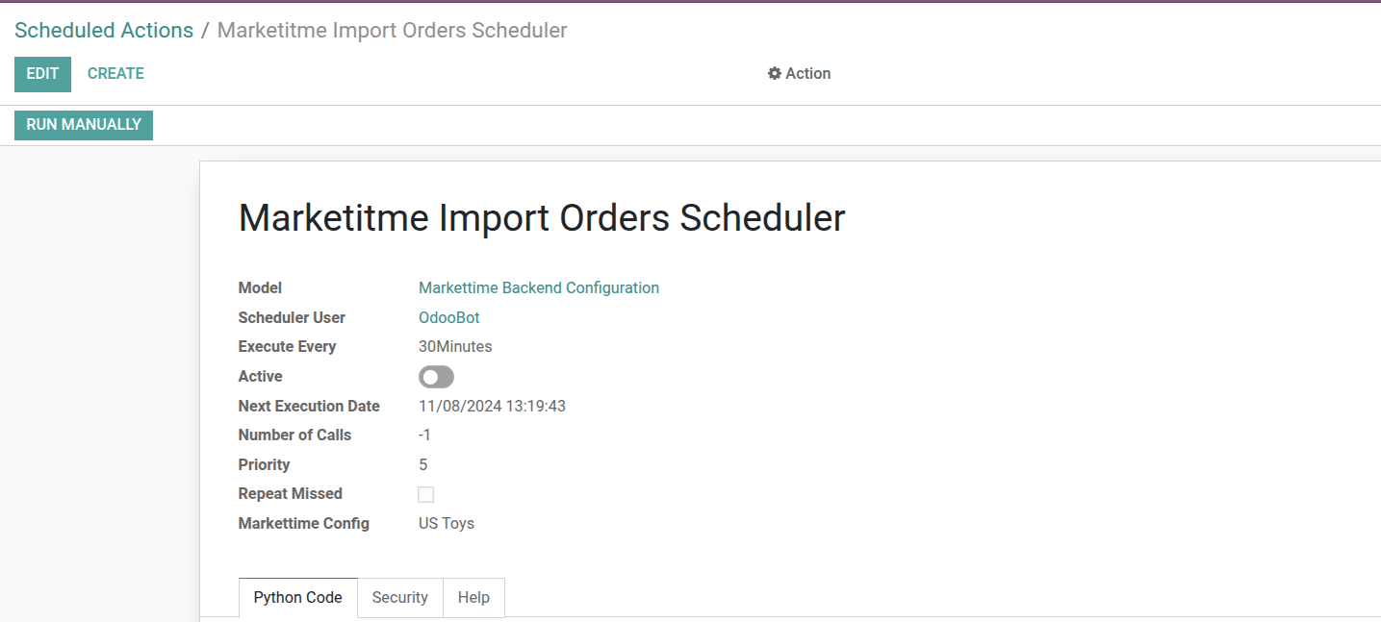The height and width of the screenshot is (622, 1381).
Task: Click the Number of Calls -1 value
Action: point(424,435)
